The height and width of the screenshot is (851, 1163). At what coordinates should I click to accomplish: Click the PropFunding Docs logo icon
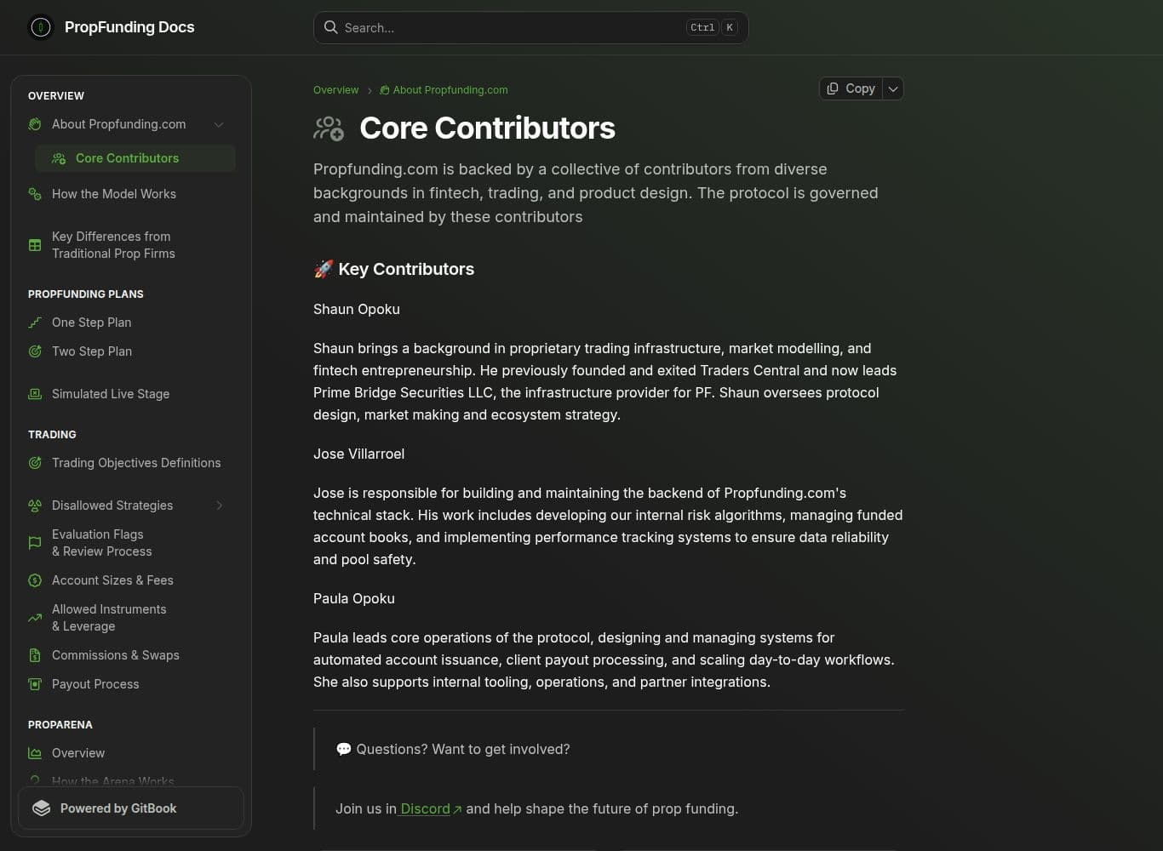click(40, 27)
